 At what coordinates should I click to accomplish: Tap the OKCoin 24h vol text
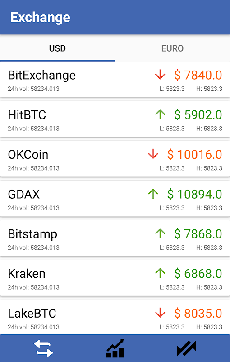(x=33, y=168)
